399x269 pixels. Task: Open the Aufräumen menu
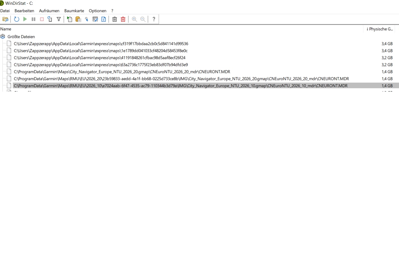(49, 11)
